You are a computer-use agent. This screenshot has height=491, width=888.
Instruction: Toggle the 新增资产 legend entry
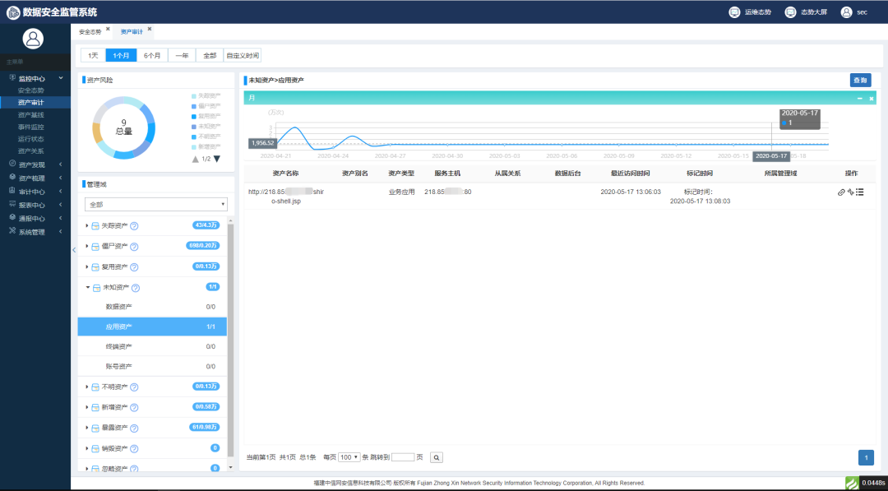206,146
